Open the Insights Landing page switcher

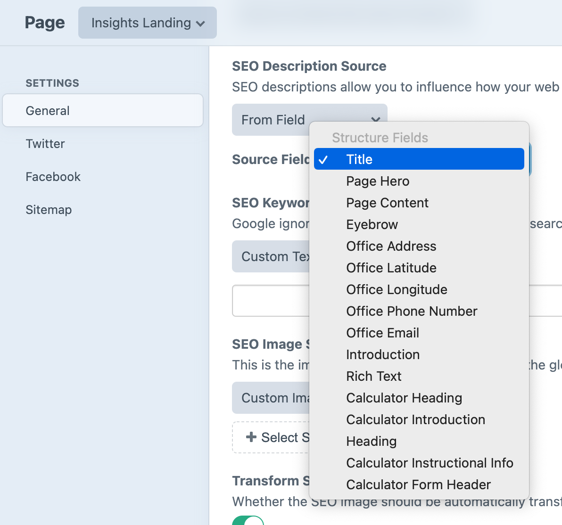pos(147,23)
